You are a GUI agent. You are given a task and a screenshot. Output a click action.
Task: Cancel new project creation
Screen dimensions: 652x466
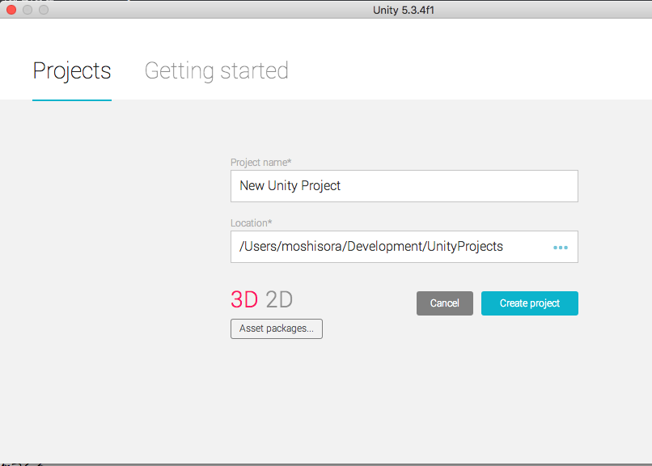444,303
